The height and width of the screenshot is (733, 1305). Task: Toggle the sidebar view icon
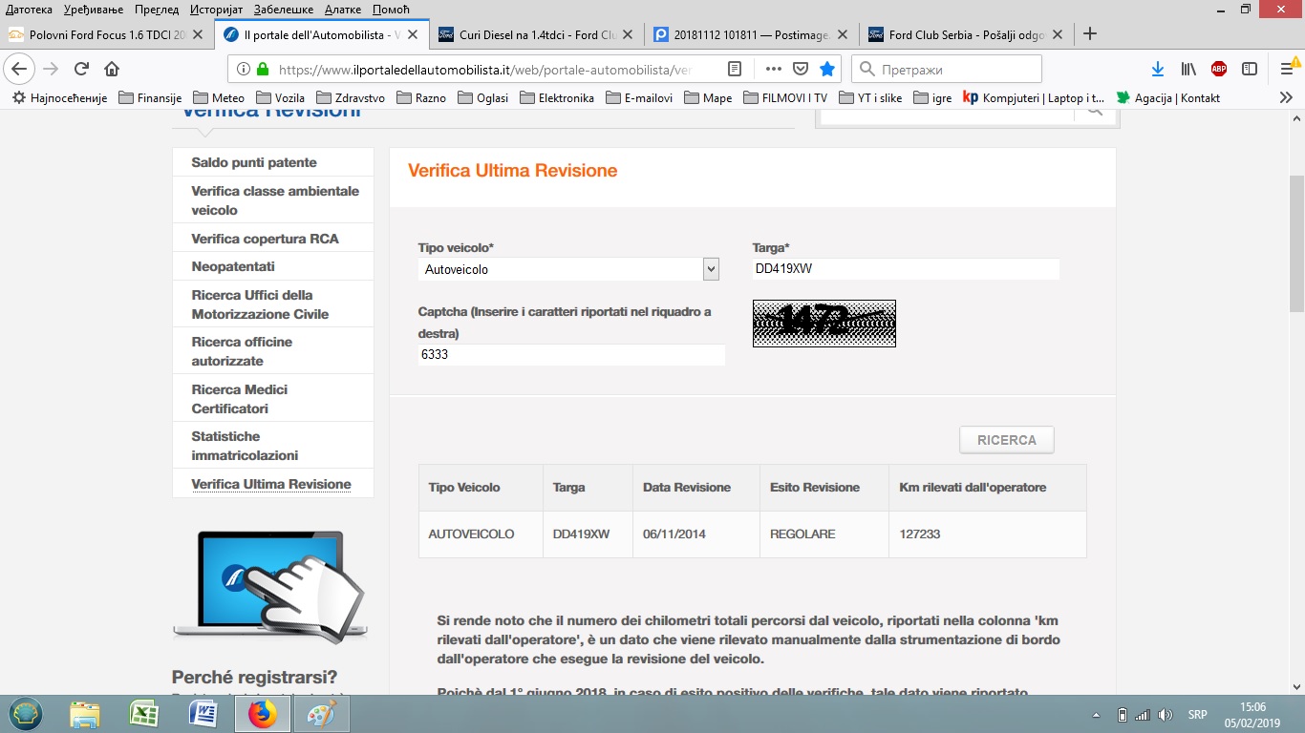[x=1250, y=69]
